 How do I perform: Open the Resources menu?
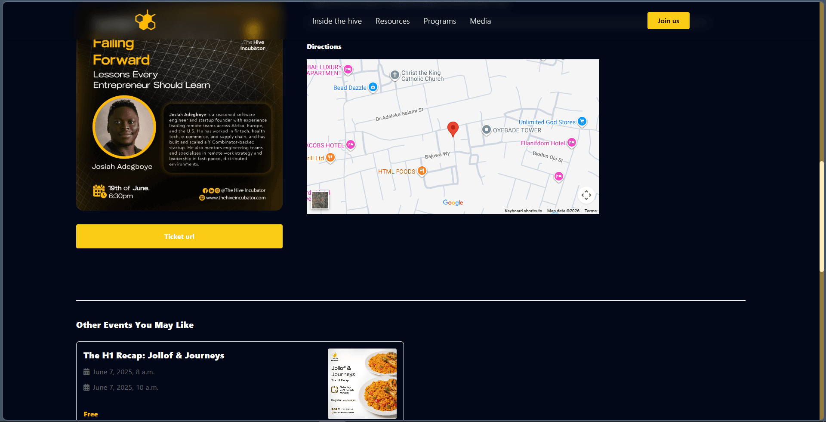pyautogui.click(x=392, y=21)
